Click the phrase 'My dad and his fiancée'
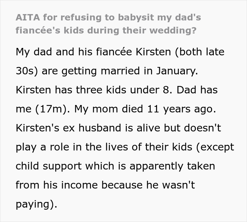Image resolution: width=247 pixels, height=222 pixels. (68, 52)
